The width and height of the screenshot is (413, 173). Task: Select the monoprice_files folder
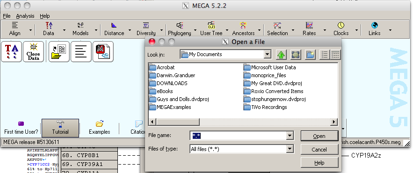(x=265, y=75)
